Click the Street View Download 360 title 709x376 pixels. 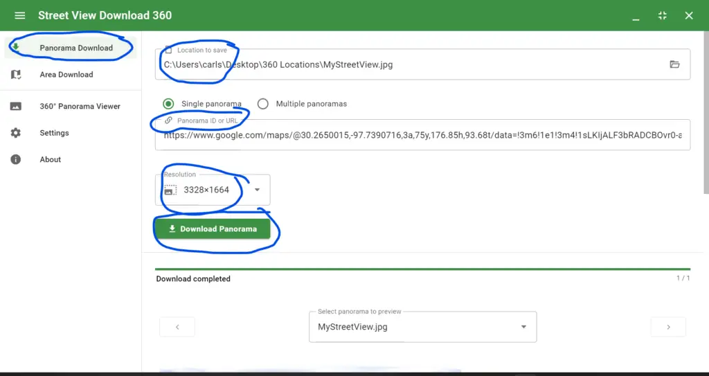point(105,15)
